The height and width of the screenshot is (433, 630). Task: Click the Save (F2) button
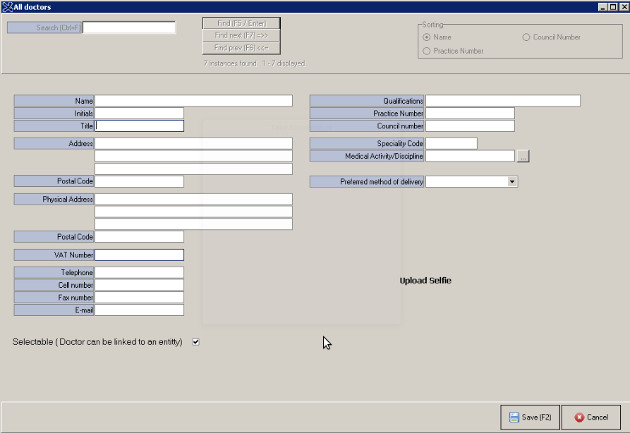point(530,417)
